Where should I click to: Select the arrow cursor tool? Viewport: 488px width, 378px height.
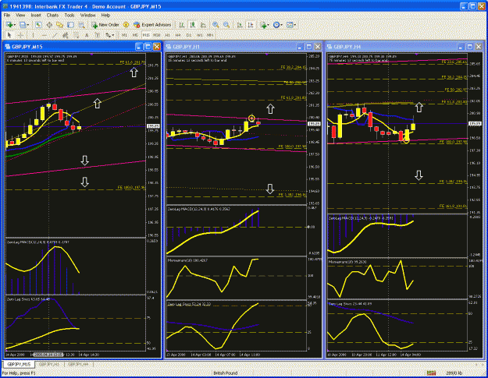tap(9, 35)
